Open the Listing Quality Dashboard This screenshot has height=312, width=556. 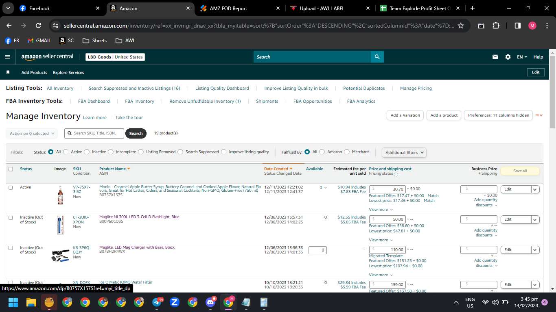point(222,88)
